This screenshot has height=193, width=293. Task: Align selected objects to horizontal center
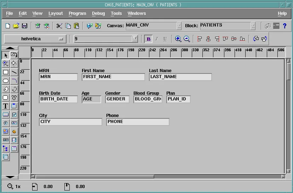pos(208,39)
